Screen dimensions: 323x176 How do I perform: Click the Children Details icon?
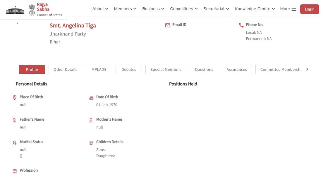[x=91, y=143]
